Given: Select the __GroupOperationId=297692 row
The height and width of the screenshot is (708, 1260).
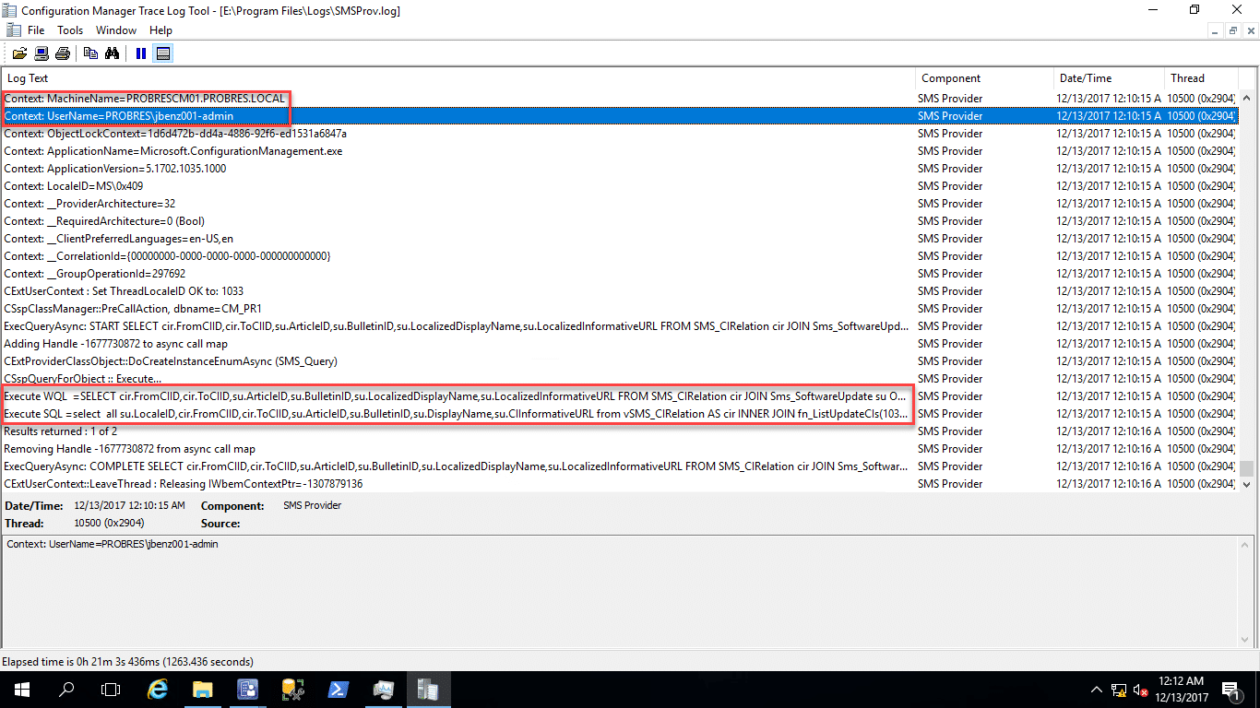Looking at the screenshot, I should tap(619, 274).
